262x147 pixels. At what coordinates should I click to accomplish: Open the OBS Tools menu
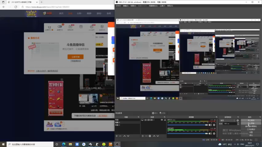click(x=162, y=6)
